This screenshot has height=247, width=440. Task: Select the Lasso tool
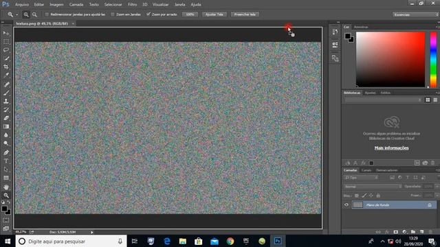[x=6, y=50]
